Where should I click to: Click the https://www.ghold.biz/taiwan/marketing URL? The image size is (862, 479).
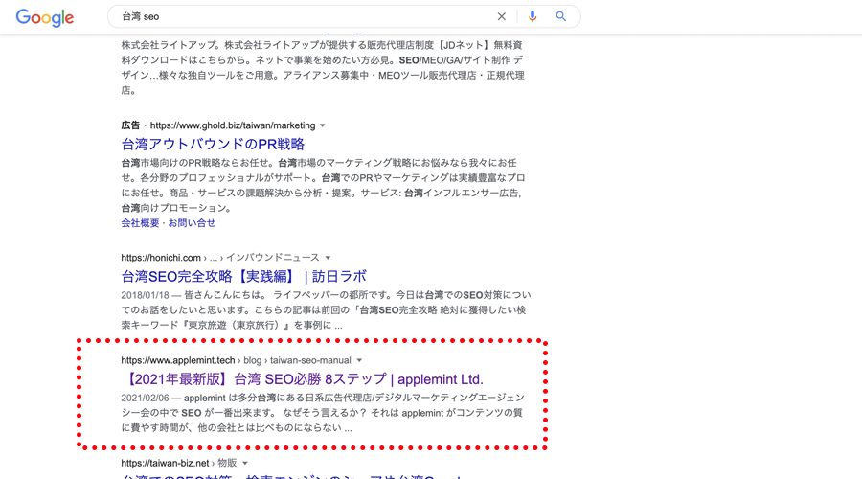[x=233, y=125]
